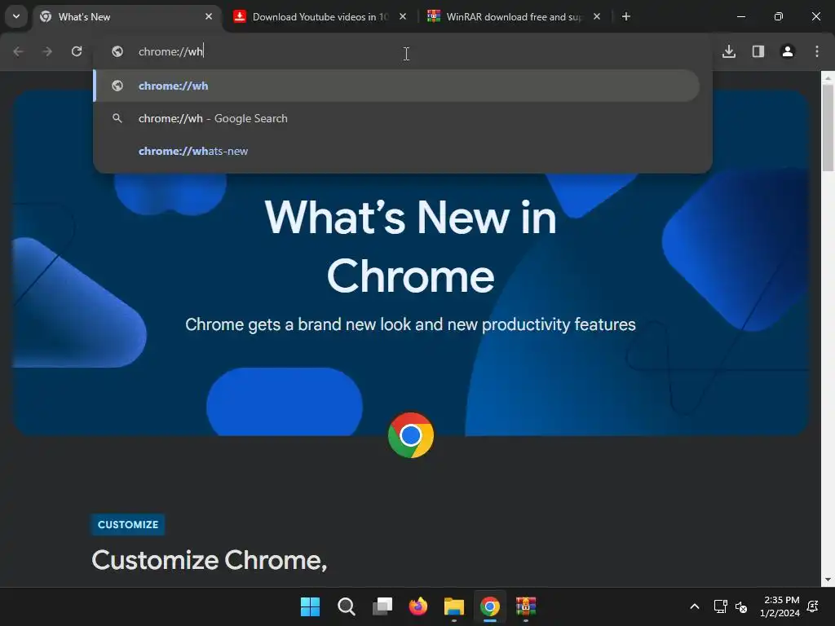The height and width of the screenshot is (626, 835).
Task: Restore down the Chrome window
Action: coord(779,16)
